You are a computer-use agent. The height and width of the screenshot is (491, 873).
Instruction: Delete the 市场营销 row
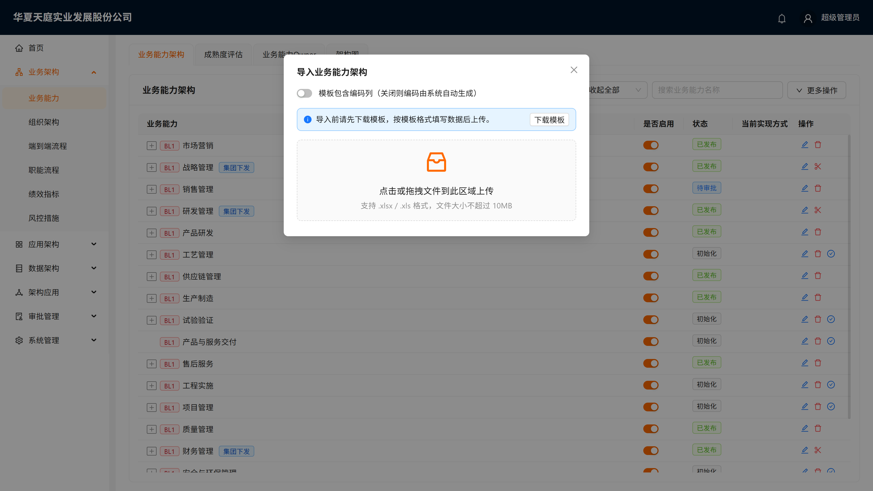(x=818, y=145)
